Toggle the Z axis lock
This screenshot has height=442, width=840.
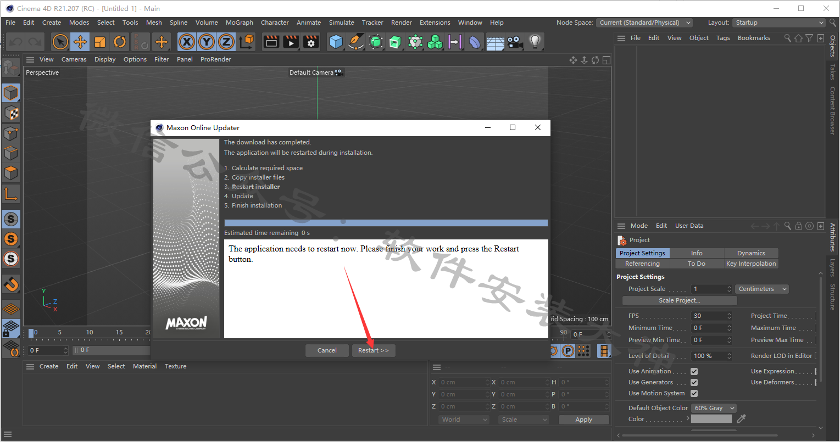(226, 42)
